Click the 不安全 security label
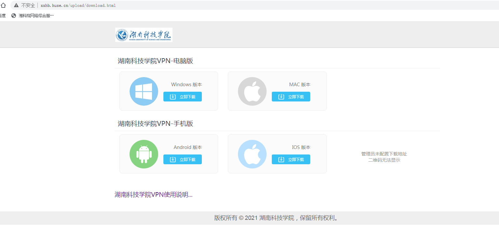499x227 pixels. pos(28,6)
